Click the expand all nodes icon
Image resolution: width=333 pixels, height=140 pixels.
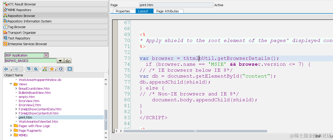(x=29, y=69)
